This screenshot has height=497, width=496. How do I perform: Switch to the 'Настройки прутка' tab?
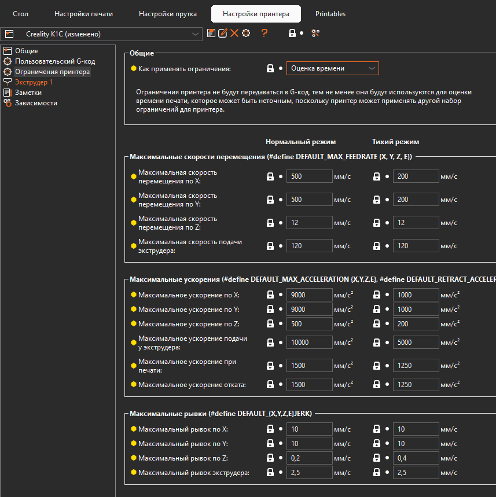click(168, 14)
